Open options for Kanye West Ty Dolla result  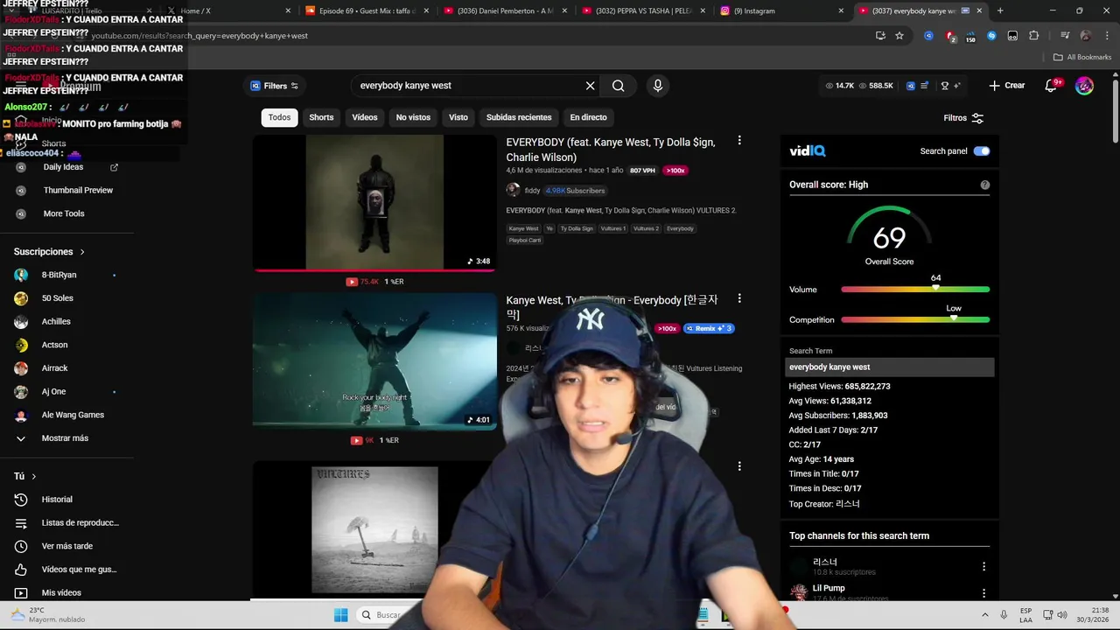[x=739, y=299]
